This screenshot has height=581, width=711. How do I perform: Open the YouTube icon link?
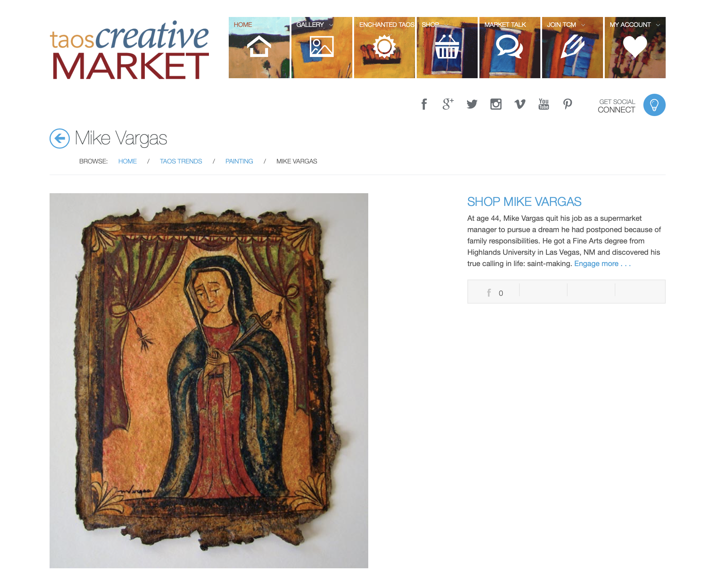[x=544, y=104]
